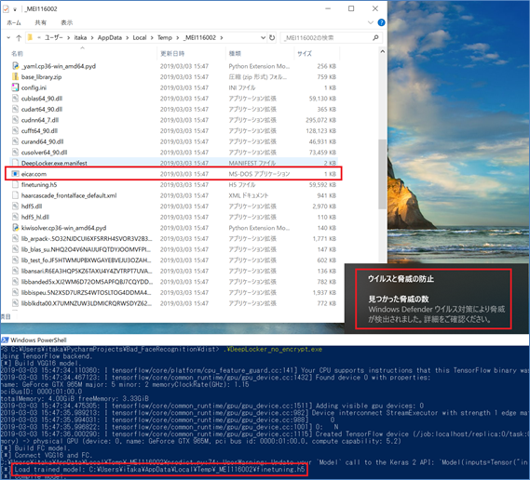Click the search magnifier icon

click(375, 38)
